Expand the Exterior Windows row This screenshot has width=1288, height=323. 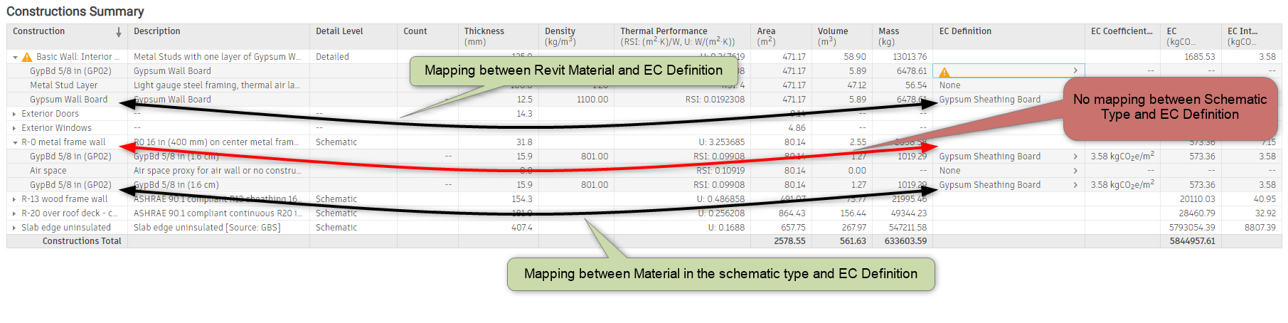(15, 128)
